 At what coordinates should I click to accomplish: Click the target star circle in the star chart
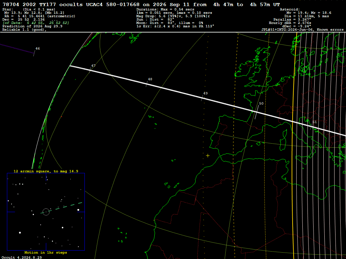(x=46, y=212)
